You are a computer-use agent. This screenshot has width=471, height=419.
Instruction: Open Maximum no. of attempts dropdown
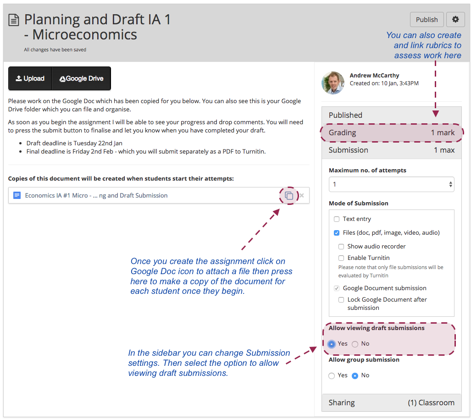click(391, 184)
